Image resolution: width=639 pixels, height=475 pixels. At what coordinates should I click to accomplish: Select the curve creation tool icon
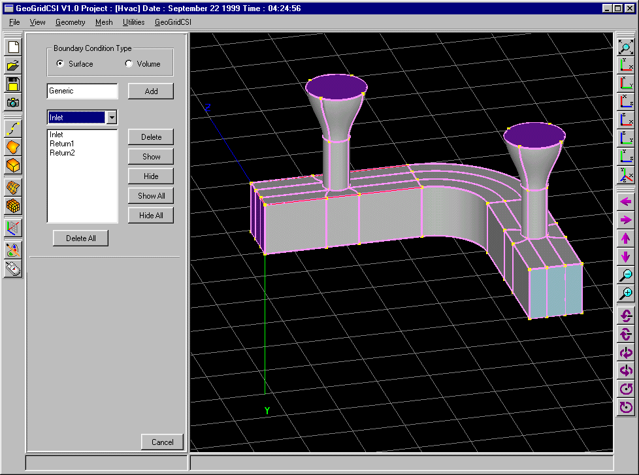(13, 129)
